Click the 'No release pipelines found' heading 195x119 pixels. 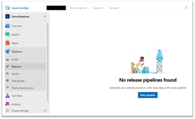point(148,80)
